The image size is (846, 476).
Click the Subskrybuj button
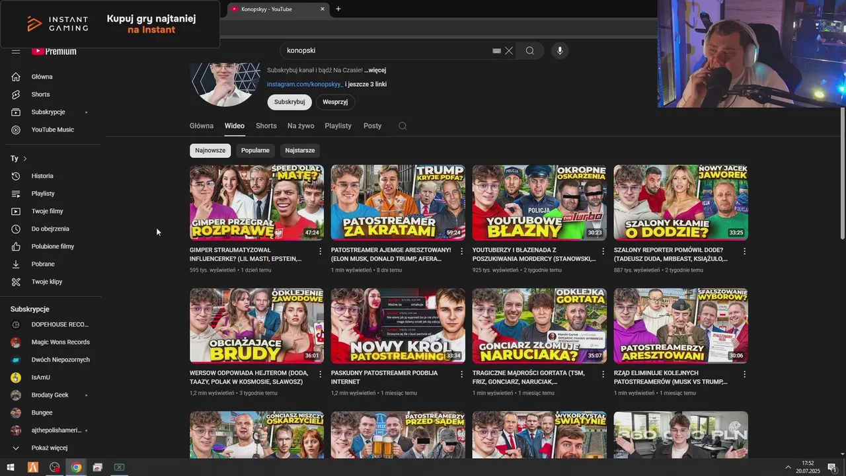point(289,102)
